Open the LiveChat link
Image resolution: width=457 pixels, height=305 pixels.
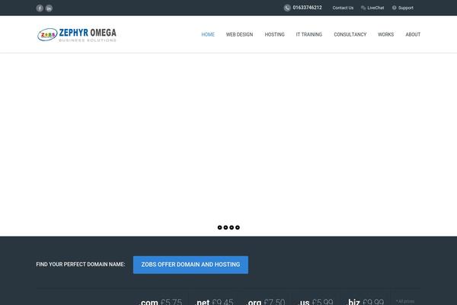tap(376, 8)
